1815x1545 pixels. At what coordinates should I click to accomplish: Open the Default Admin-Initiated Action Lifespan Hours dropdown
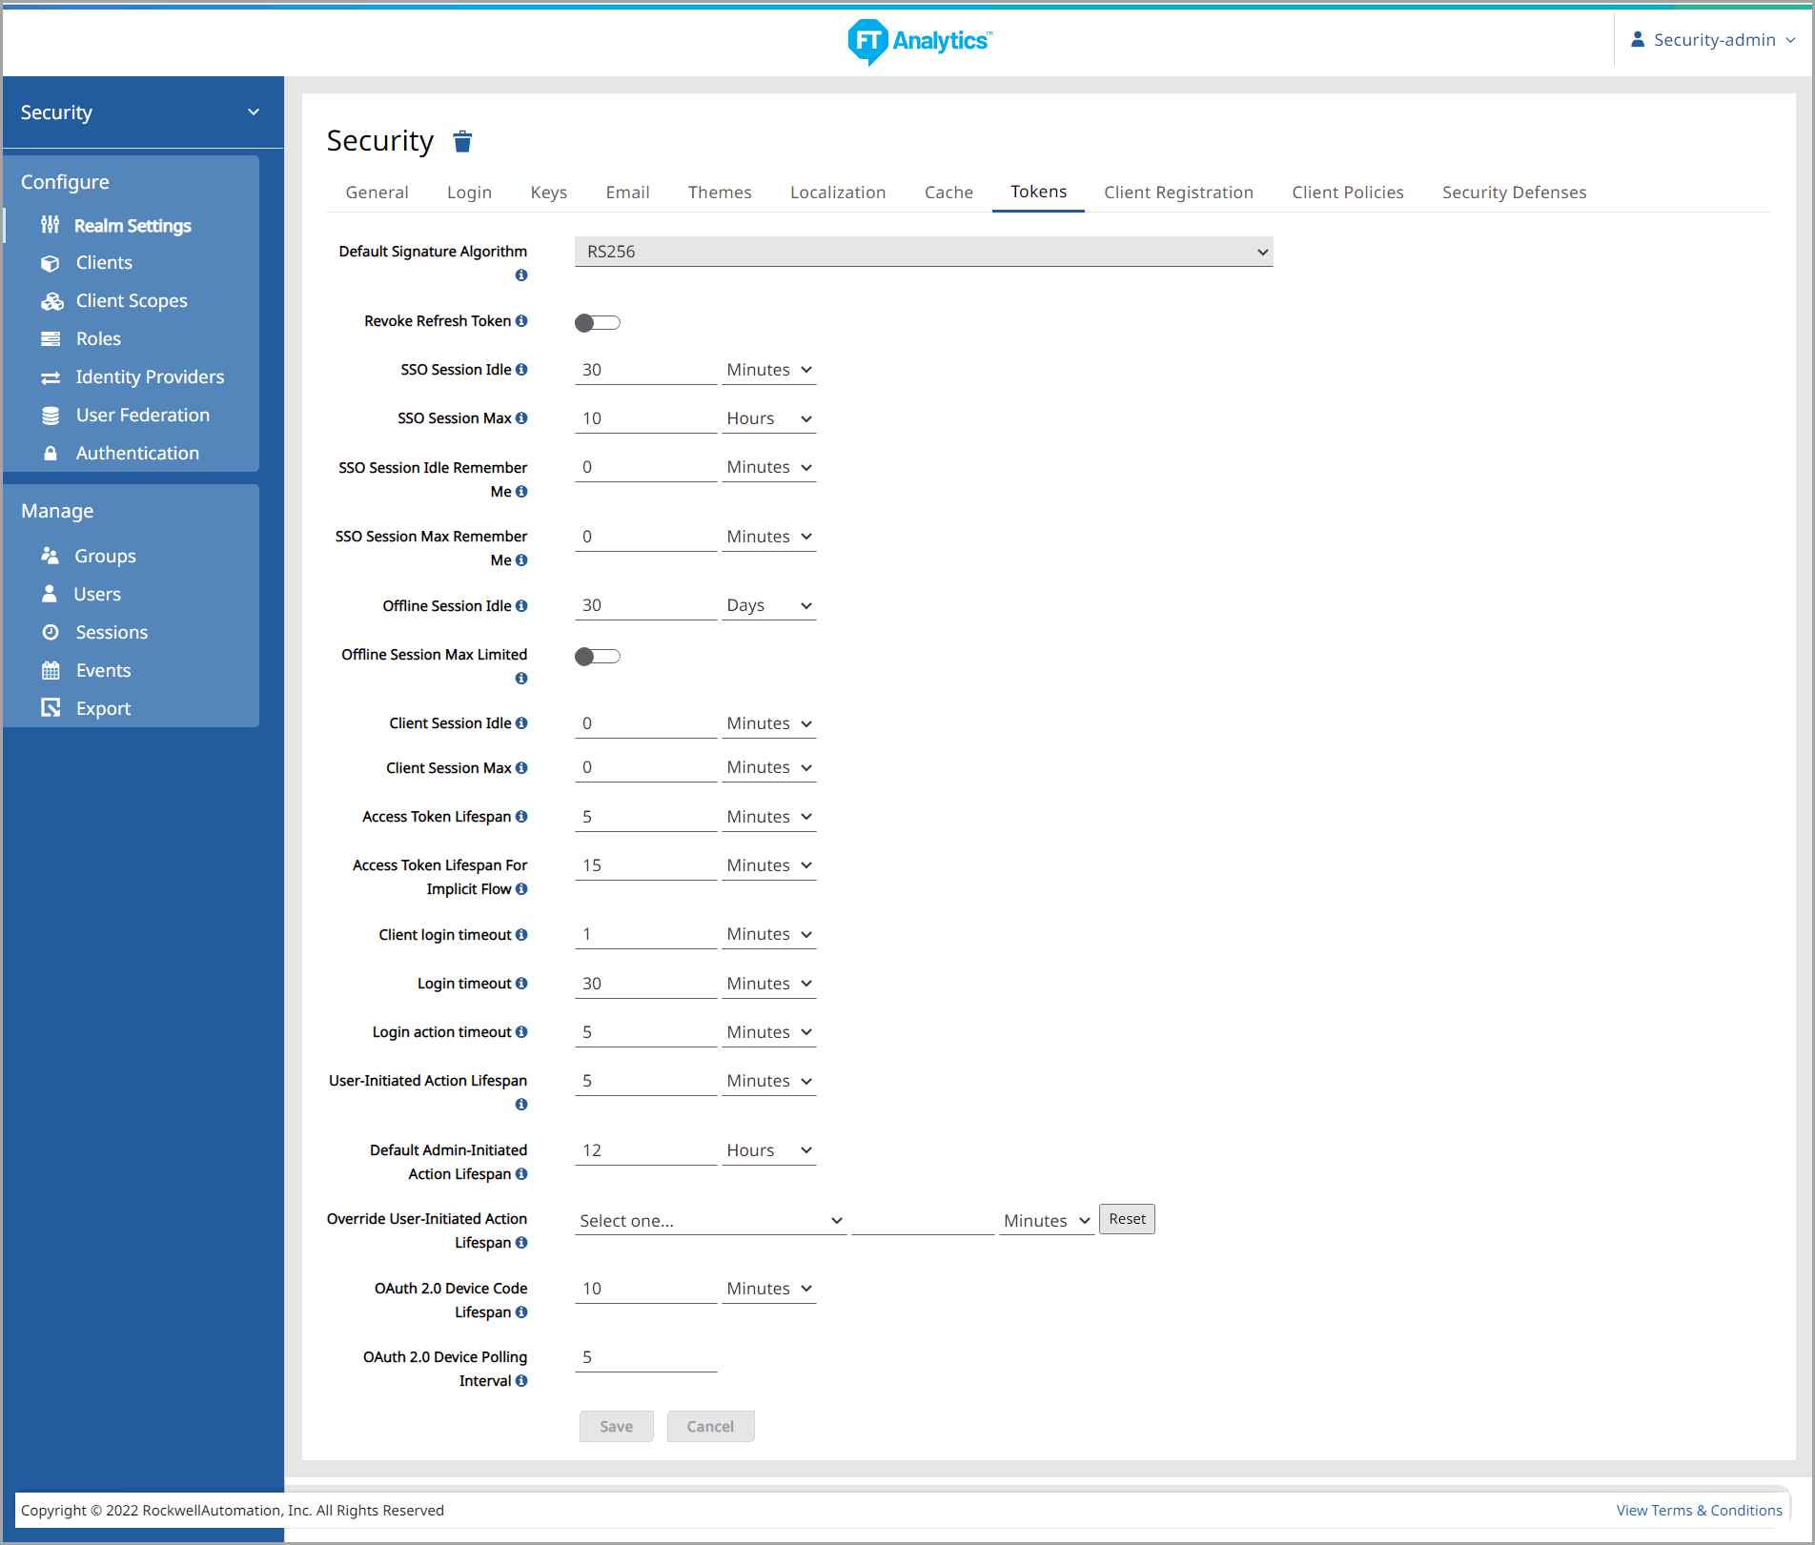point(769,1150)
